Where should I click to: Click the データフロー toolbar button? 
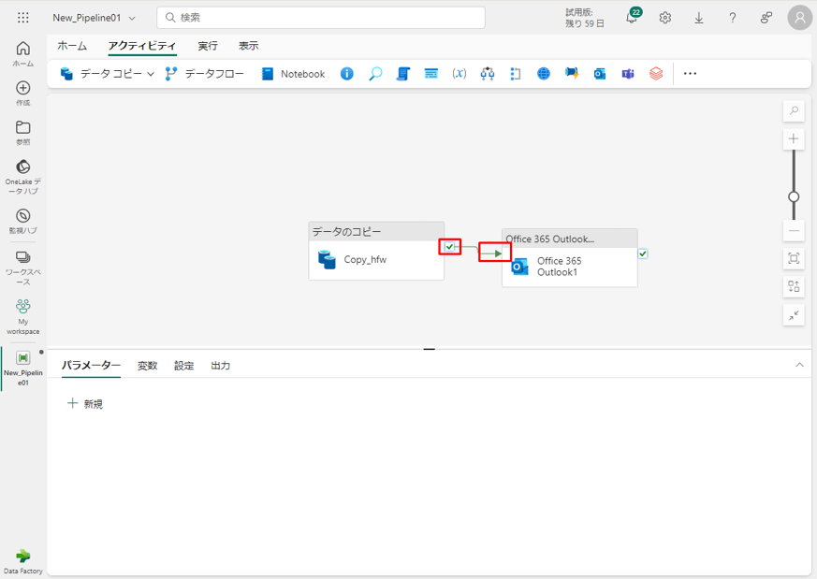[205, 74]
